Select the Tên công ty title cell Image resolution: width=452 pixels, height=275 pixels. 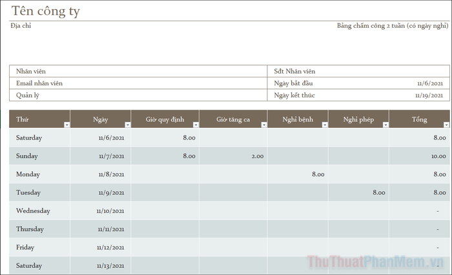46,11
